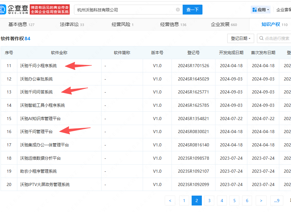
Task: Click registration number 2023SR1092099
Action: coord(193,184)
